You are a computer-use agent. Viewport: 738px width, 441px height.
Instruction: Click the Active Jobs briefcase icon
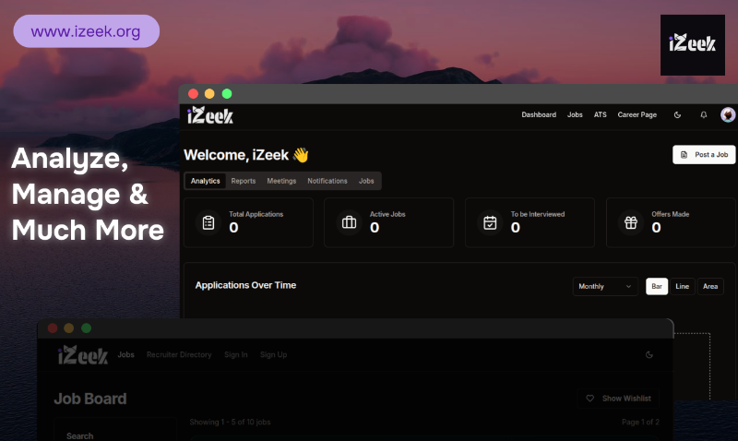[x=349, y=222]
